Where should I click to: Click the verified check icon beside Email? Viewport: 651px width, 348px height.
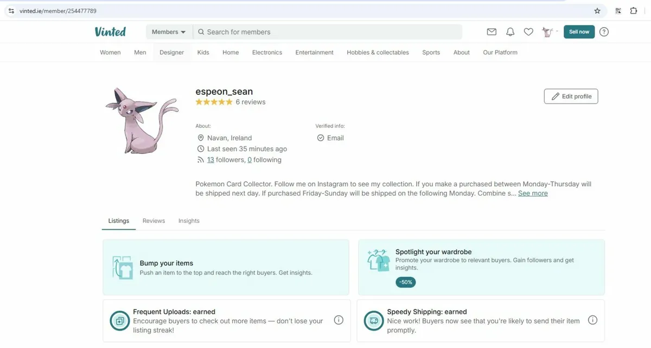pyautogui.click(x=321, y=138)
